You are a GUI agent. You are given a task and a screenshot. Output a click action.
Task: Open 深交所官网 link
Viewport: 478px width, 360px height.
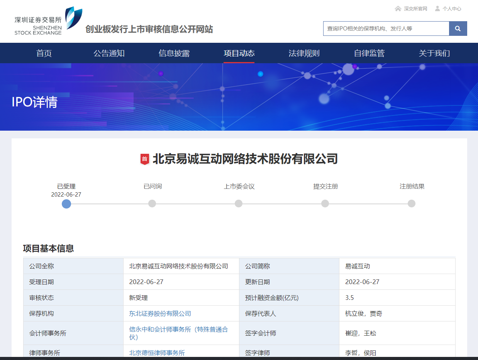pyautogui.click(x=415, y=8)
